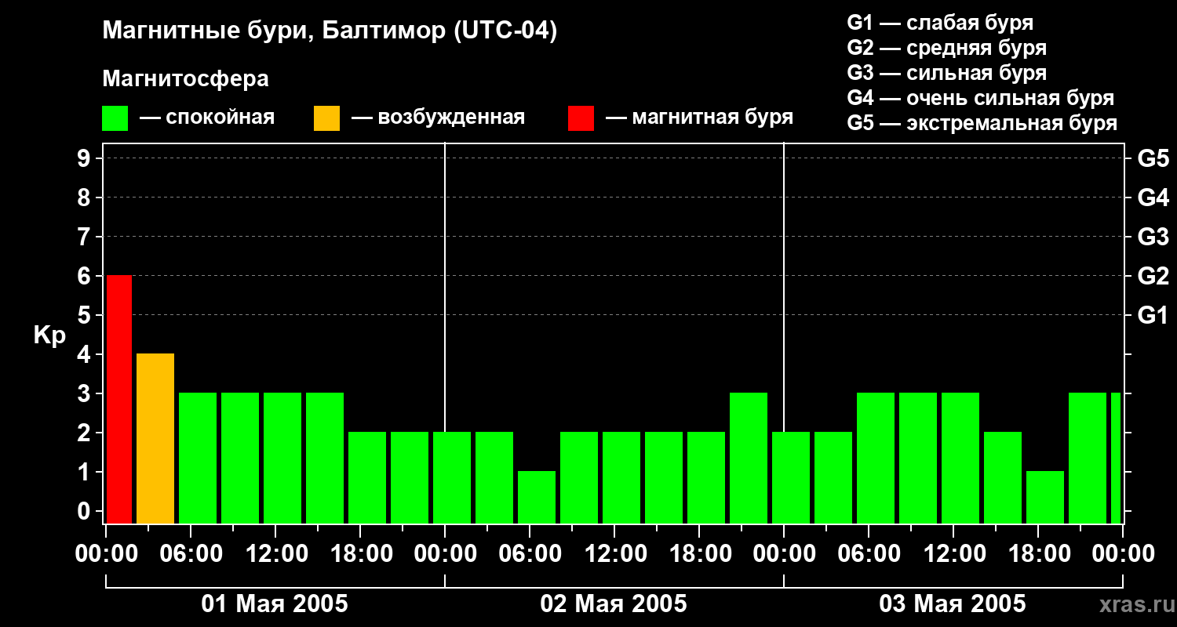The image size is (1177, 627).
Task: Click Kp value 3 on the left axis
Action: coord(86,394)
